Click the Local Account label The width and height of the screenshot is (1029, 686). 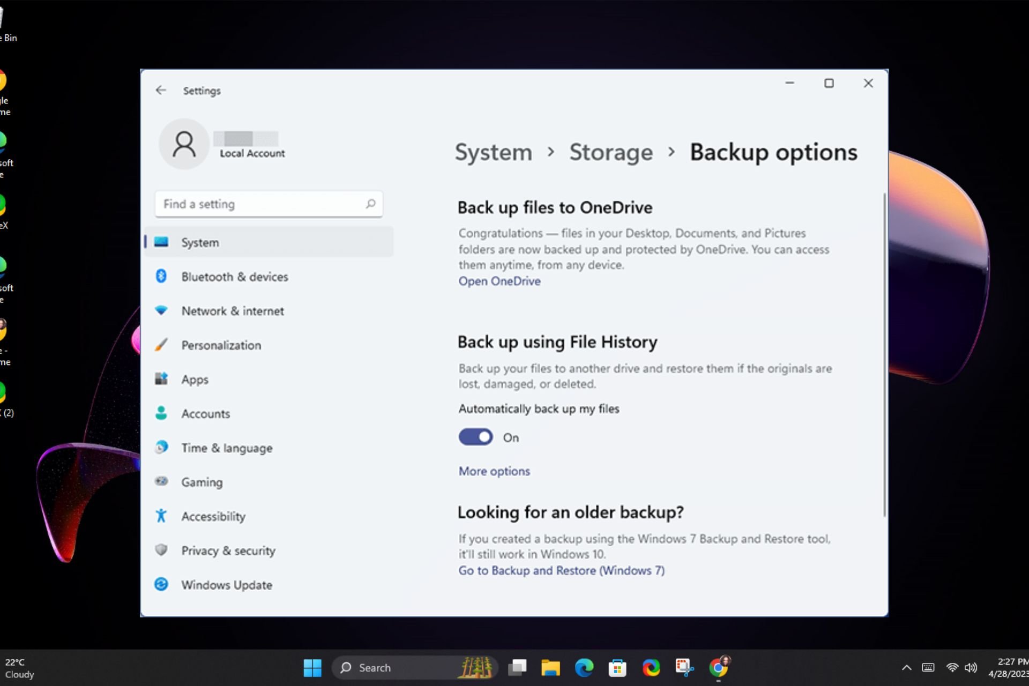click(x=252, y=153)
